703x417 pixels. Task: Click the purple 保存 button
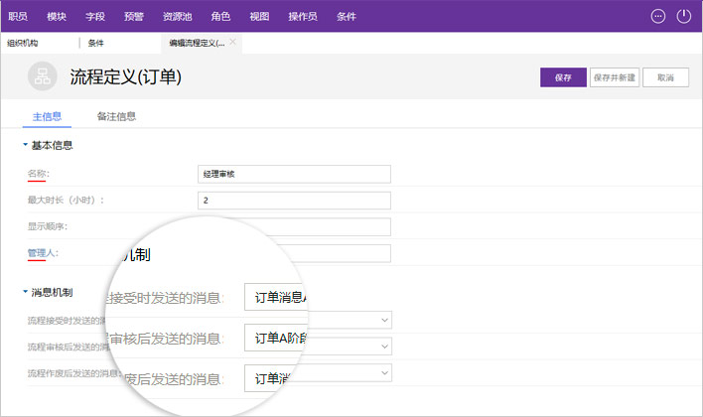coord(563,77)
